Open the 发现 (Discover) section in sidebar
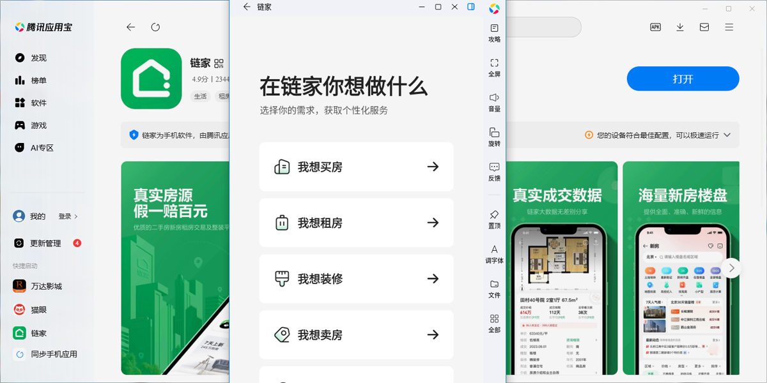Image resolution: width=767 pixels, height=383 pixels. point(31,58)
